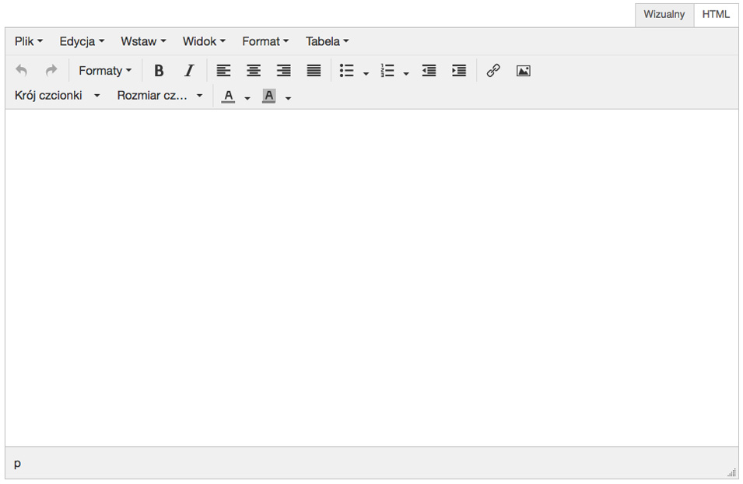Image resolution: width=743 pixels, height=484 pixels.
Task: Align text to the left
Action: pos(223,71)
